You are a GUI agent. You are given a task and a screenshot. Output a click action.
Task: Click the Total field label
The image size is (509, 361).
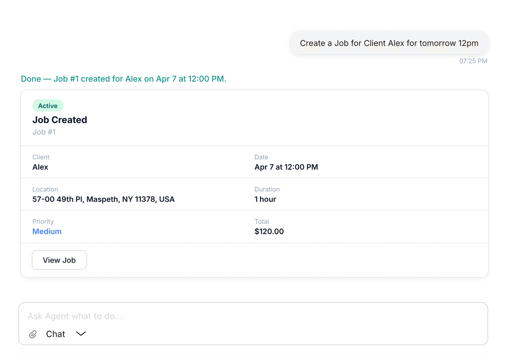(262, 222)
